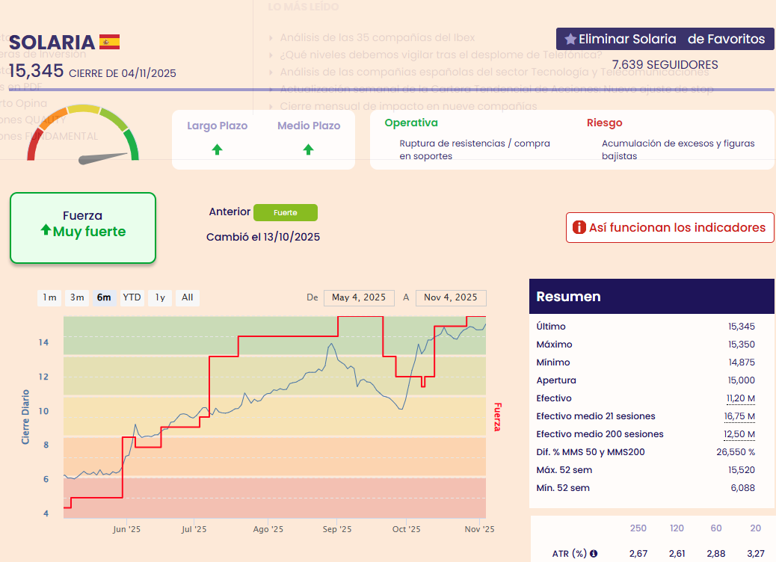The width and height of the screenshot is (776, 562).
Task: Open the Telefónica desplome article link
Action: (441, 55)
